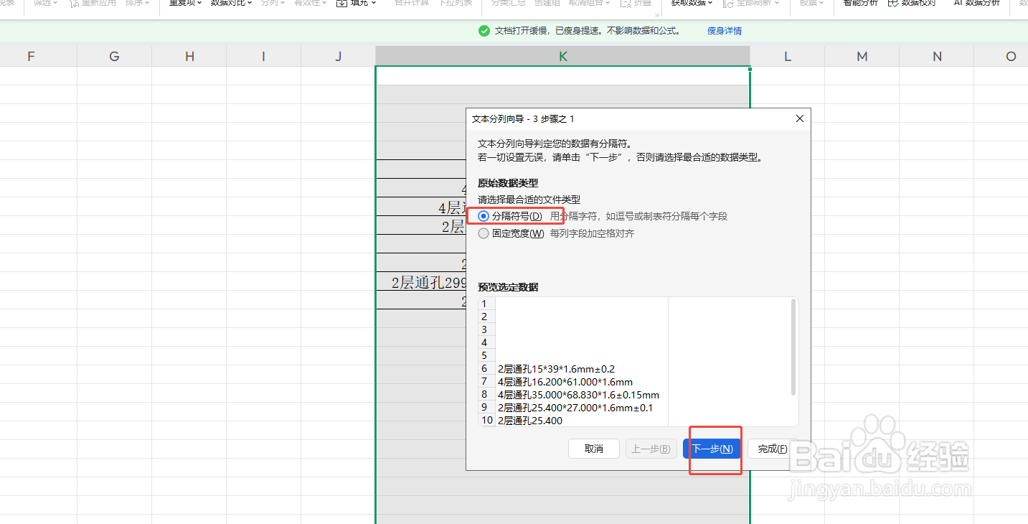The image size is (1028, 524).
Task: Click the 下一步 button
Action: [x=713, y=449]
